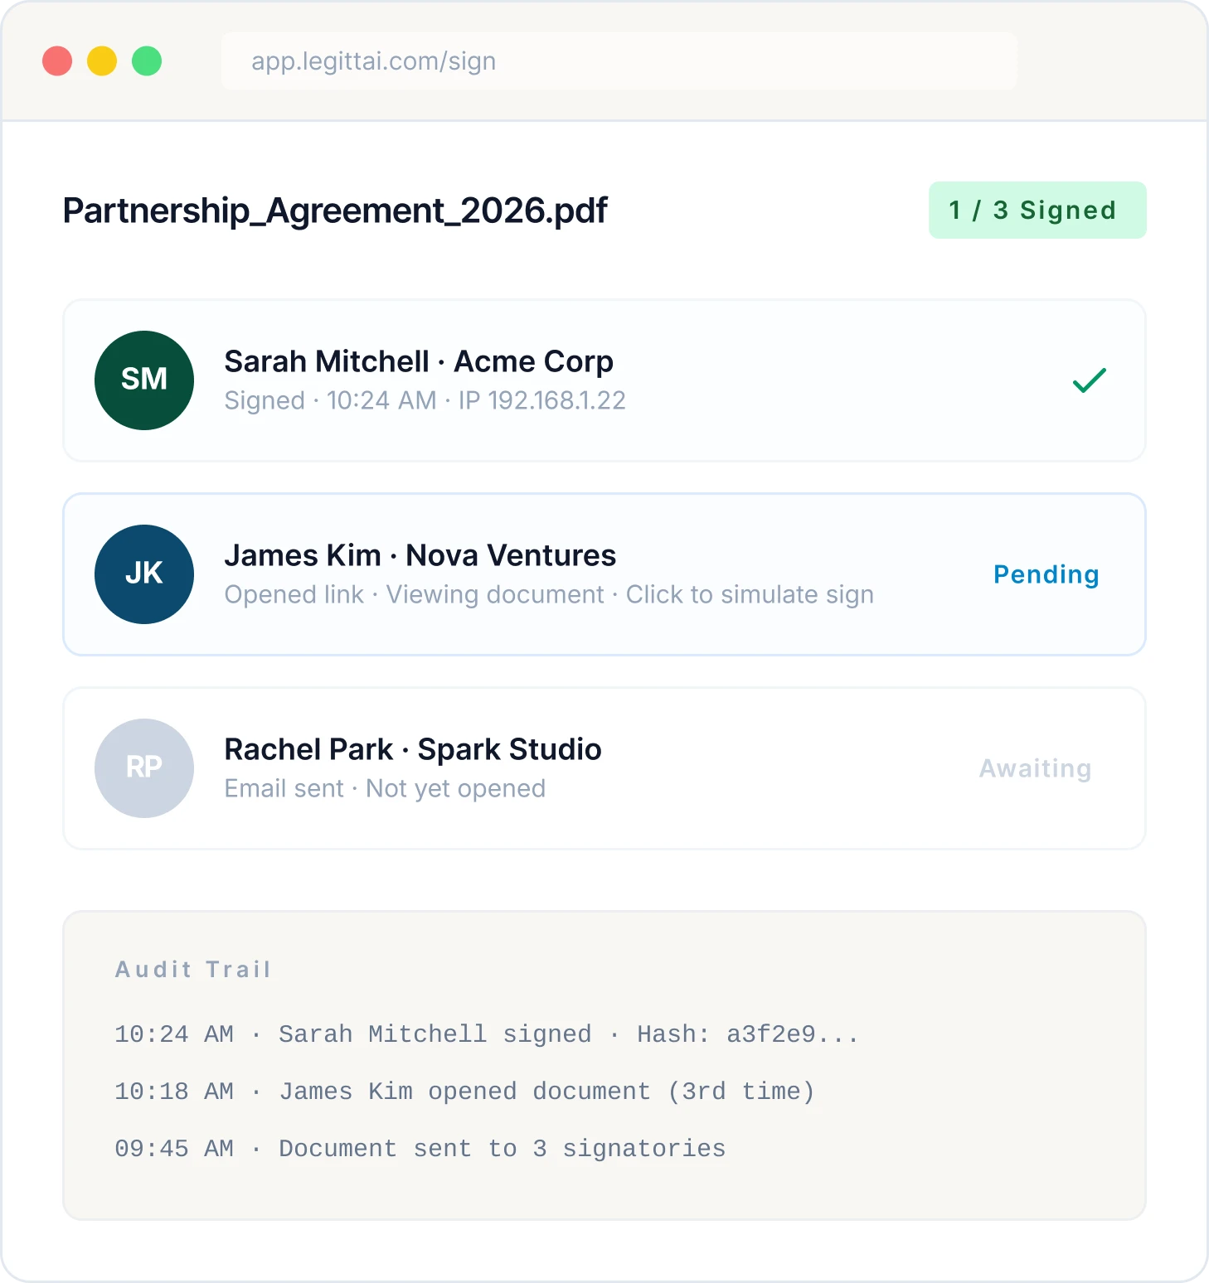Image resolution: width=1209 pixels, height=1283 pixels.
Task: Select the SM avatar for Sarah Mitchell
Action: (144, 380)
